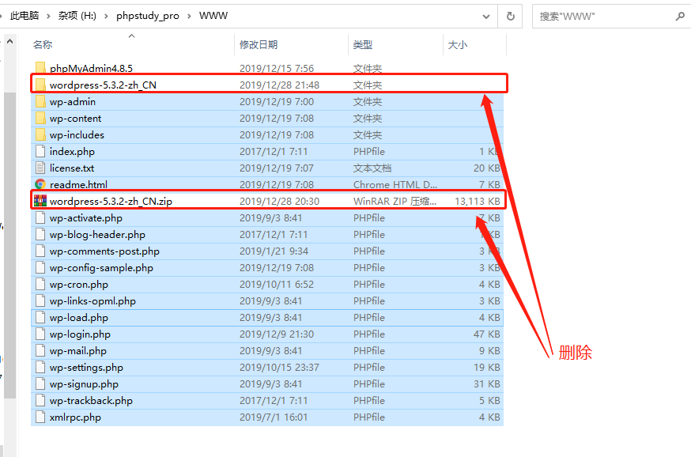
Task: Click the wp-comments-post.php file icon
Action: 40,251
